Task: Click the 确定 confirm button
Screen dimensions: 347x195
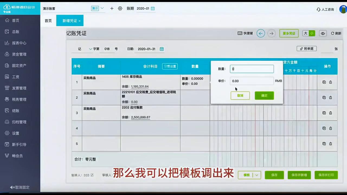Action: click(x=264, y=95)
